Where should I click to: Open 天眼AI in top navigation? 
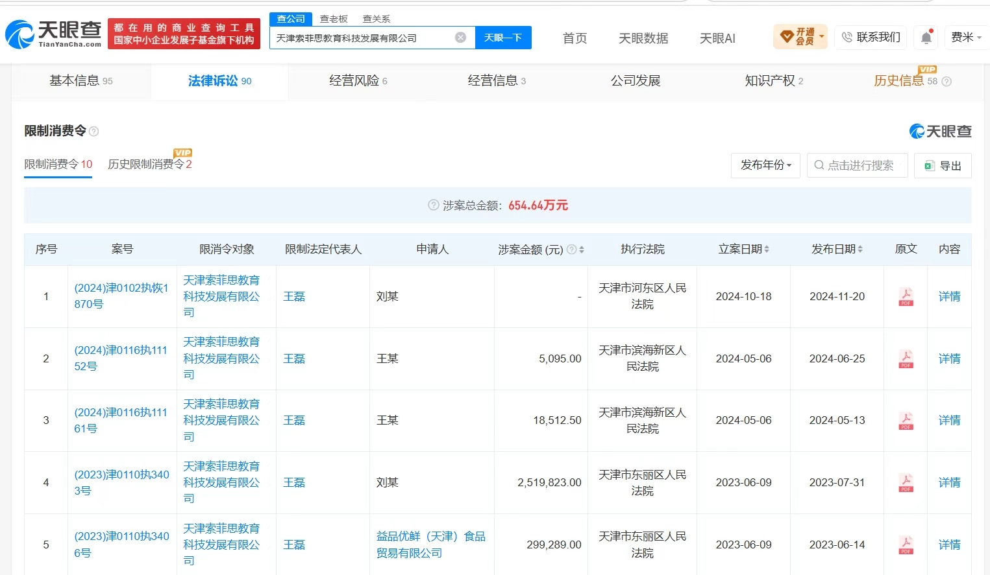pyautogui.click(x=717, y=38)
